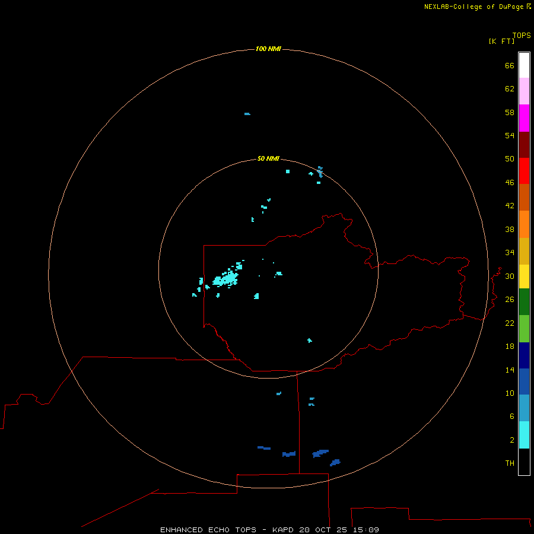This screenshot has width=534, height=534.
Task: Click the '38' legend value
Action: [x=510, y=229]
